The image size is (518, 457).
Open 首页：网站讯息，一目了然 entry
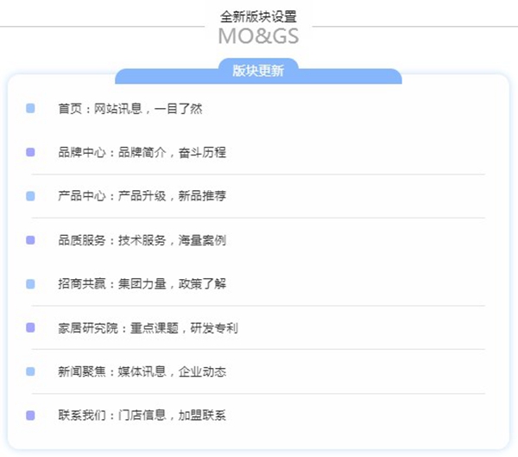(x=130, y=109)
